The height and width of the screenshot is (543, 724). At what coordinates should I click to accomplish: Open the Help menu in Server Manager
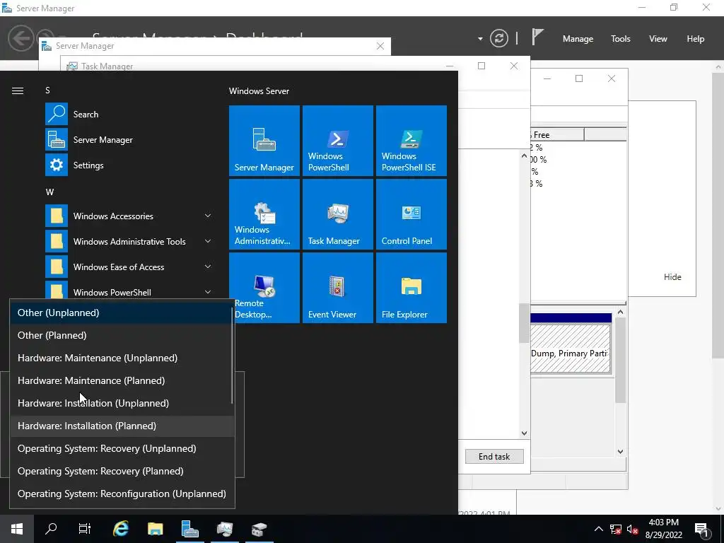click(696, 39)
